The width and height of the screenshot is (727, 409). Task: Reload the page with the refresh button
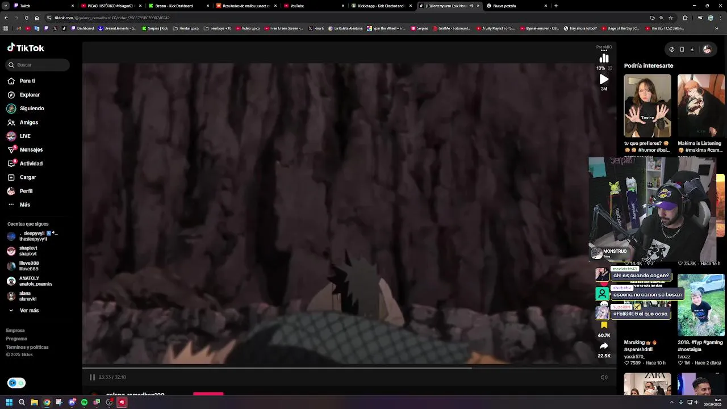pos(26,18)
